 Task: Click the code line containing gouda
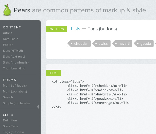[95, 99]
